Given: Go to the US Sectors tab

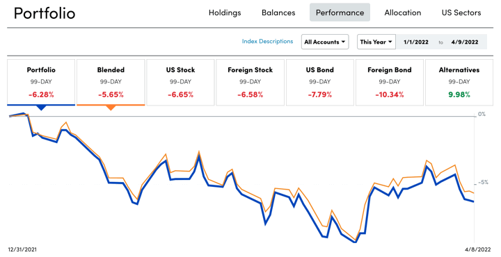Looking at the screenshot, I should (461, 13).
